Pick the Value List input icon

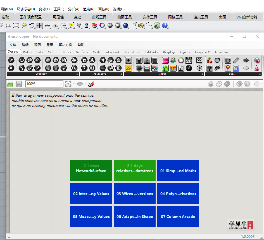click(147, 68)
